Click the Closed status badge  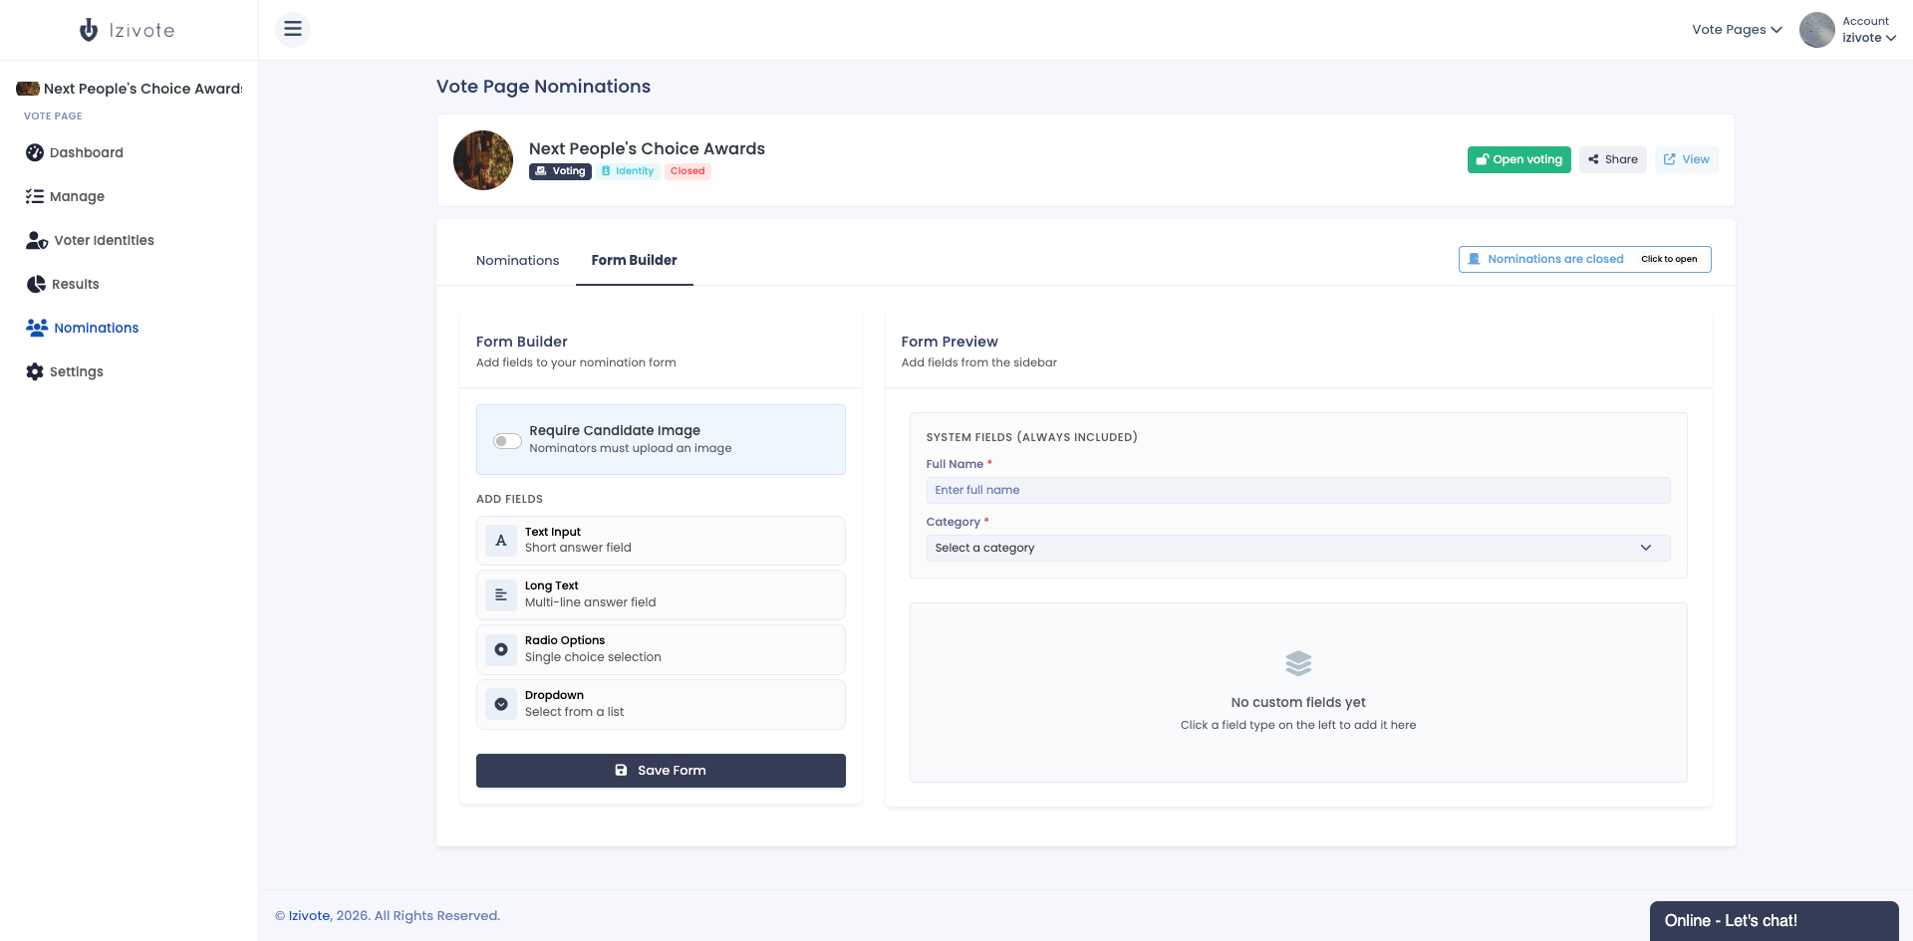[687, 171]
